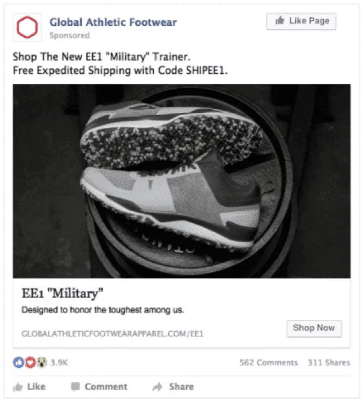Click thumbs-up icon beside bottom Like

click(x=18, y=387)
